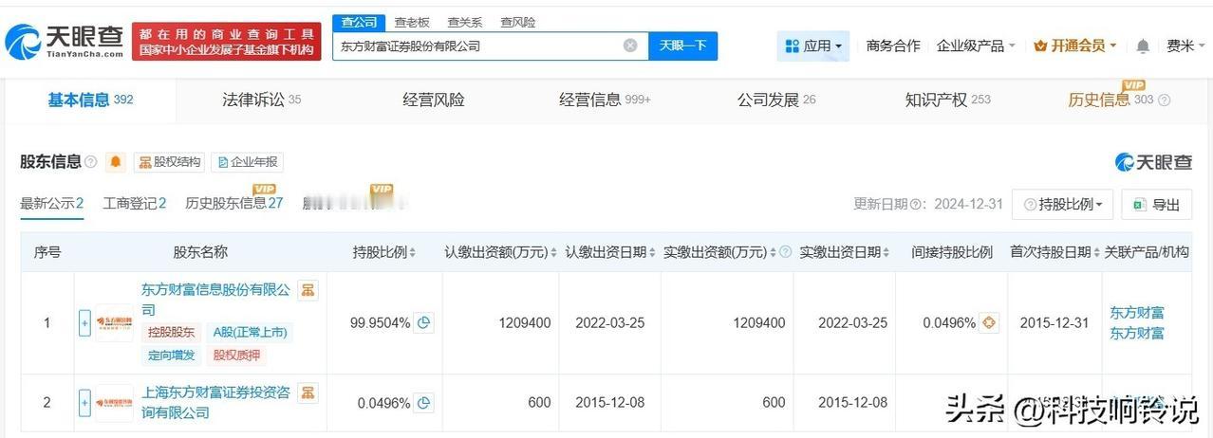Open equity structure icon for 上海东方财富证券投资咨询有限公司
The width and height of the screenshot is (1213, 438).
(308, 392)
